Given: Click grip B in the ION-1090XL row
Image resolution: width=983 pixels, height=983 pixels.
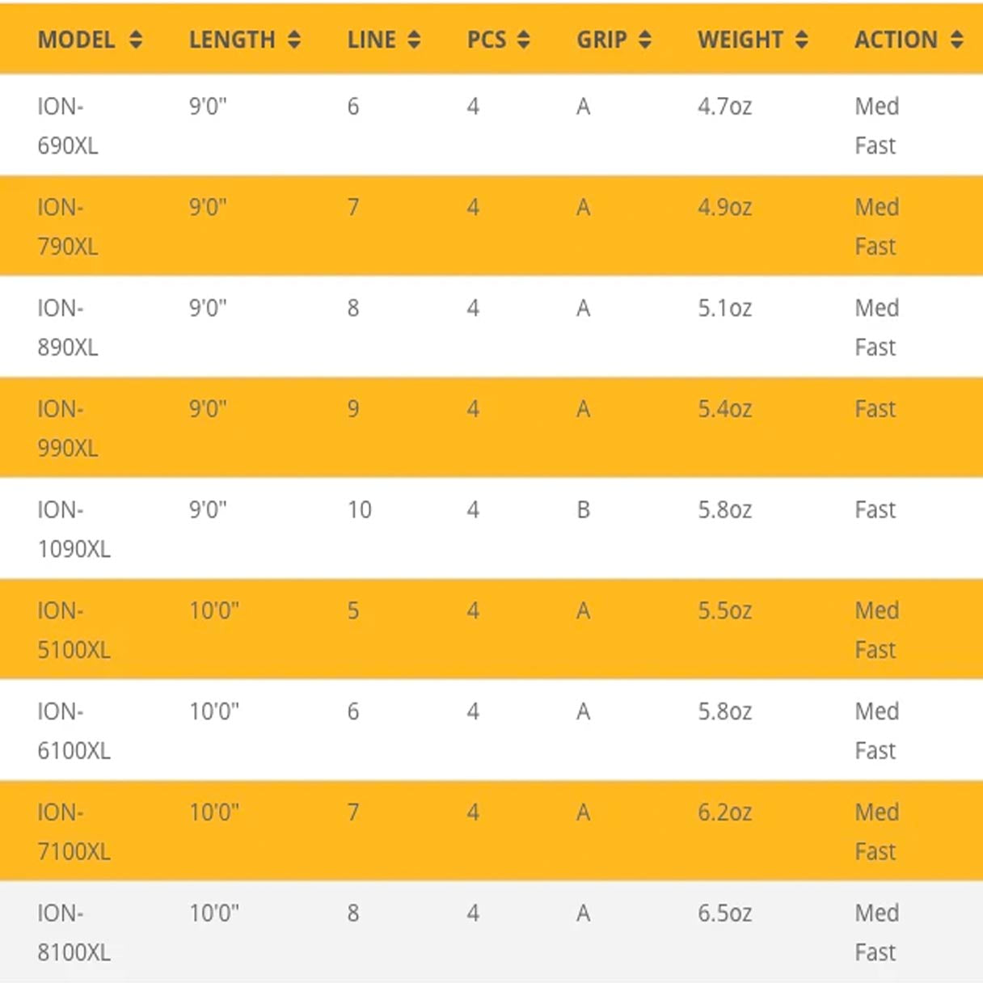Looking at the screenshot, I should pyautogui.click(x=583, y=510).
